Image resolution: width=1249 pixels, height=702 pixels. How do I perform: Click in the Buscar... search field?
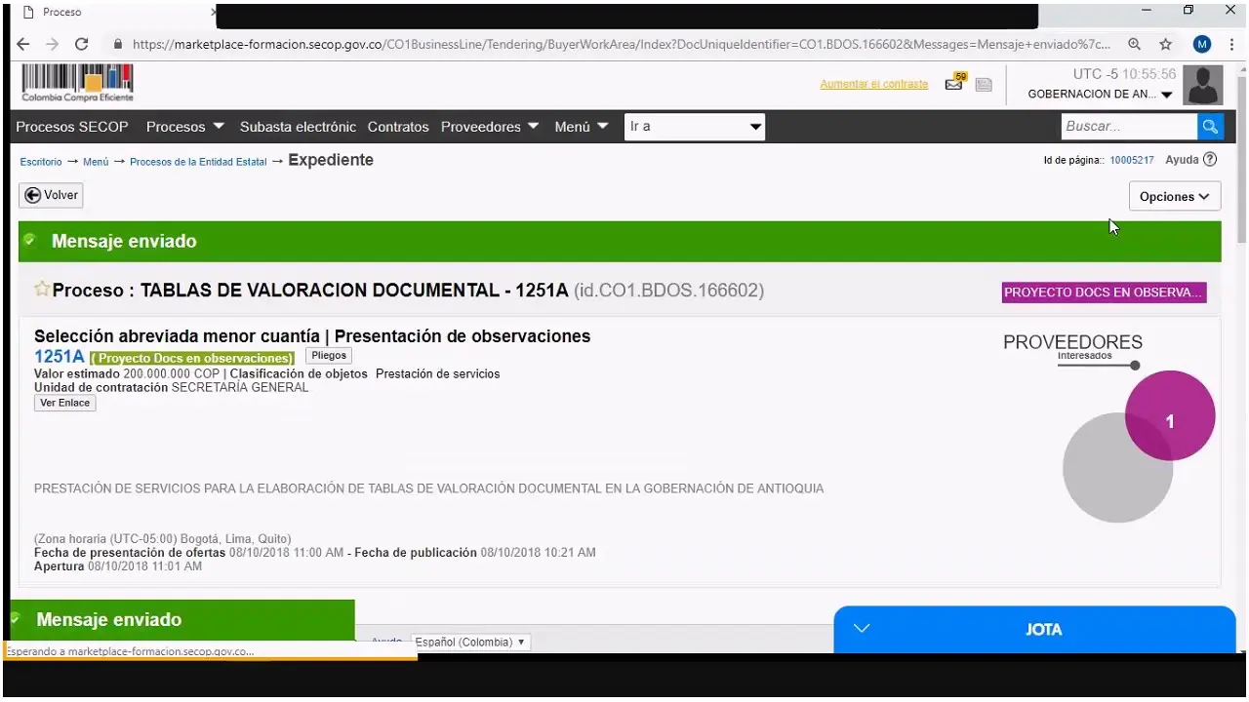coord(1129,126)
